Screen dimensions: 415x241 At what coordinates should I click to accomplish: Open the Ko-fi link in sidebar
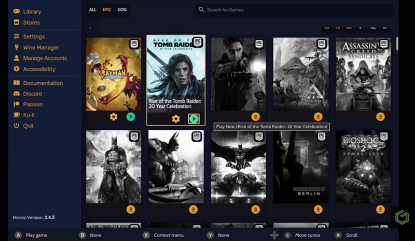pyautogui.click(x=24, y=115)
